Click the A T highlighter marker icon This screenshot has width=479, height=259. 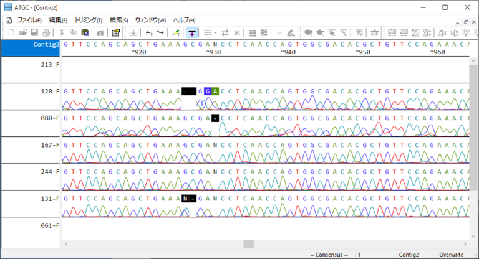click(x=176, y=32)
